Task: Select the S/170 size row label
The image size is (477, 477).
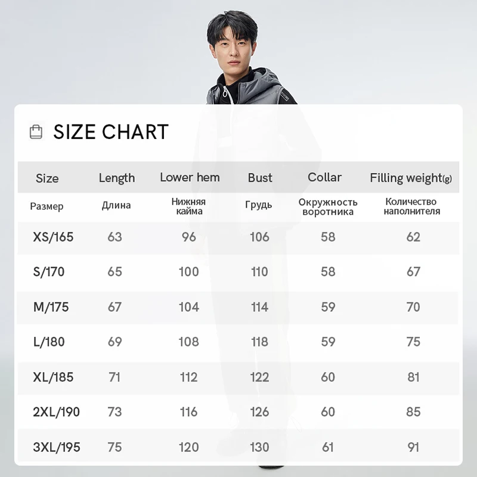Action: (x=49, y=272)
